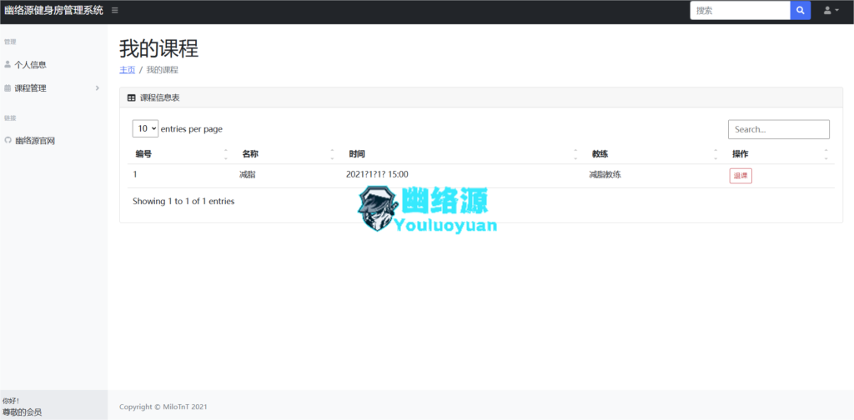
Task: Click the table icon in 课程信息表 header
Action: [x=131, y=98]
